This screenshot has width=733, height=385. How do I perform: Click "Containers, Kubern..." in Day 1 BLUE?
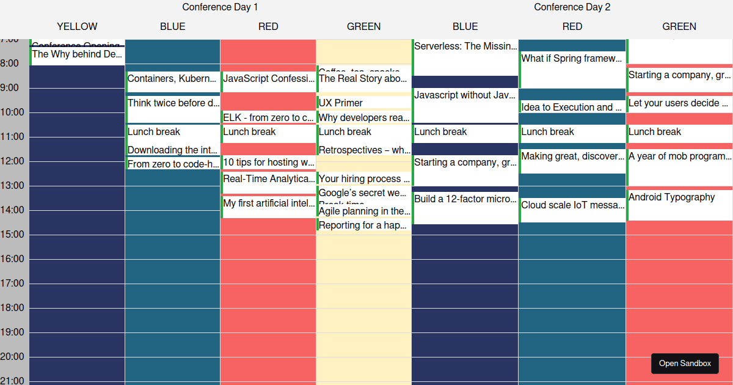(x=173, y=79)
